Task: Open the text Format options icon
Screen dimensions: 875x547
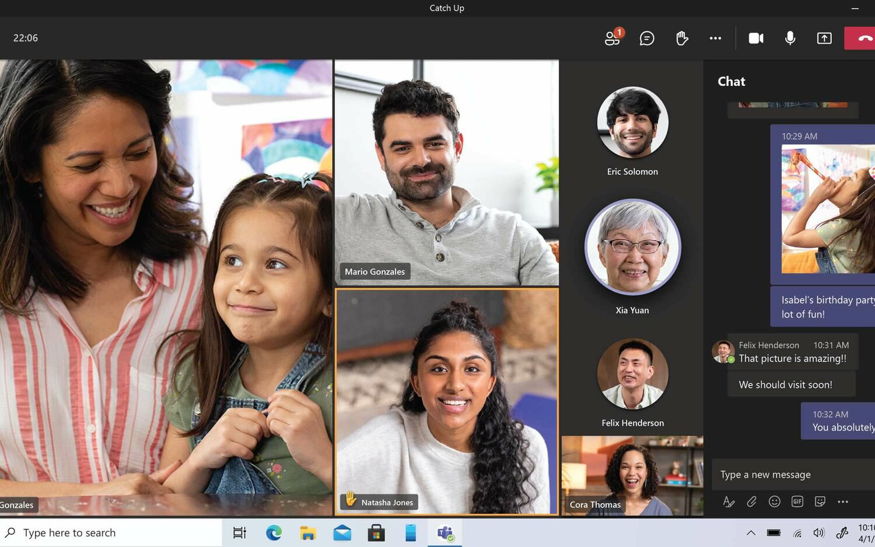Action: 729,502
